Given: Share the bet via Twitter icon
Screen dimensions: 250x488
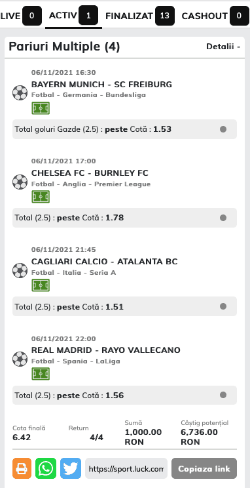Looking at the screenshot, I should pos(71,468).
